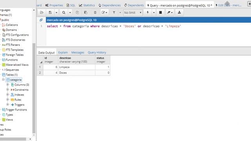251x141 pixels.
Task: Select the Data Output tab
Action: point(46,52)
